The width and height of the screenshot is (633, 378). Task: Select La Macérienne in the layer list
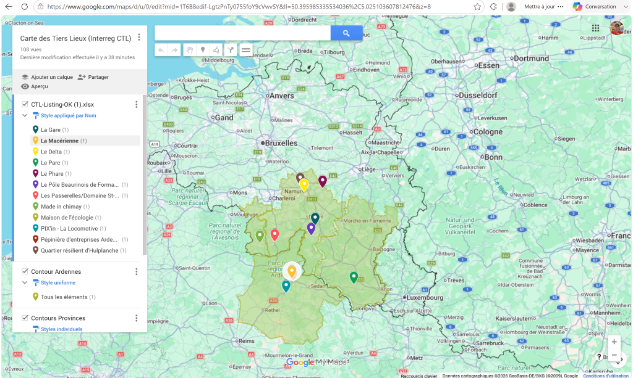(x=85, y=141)
